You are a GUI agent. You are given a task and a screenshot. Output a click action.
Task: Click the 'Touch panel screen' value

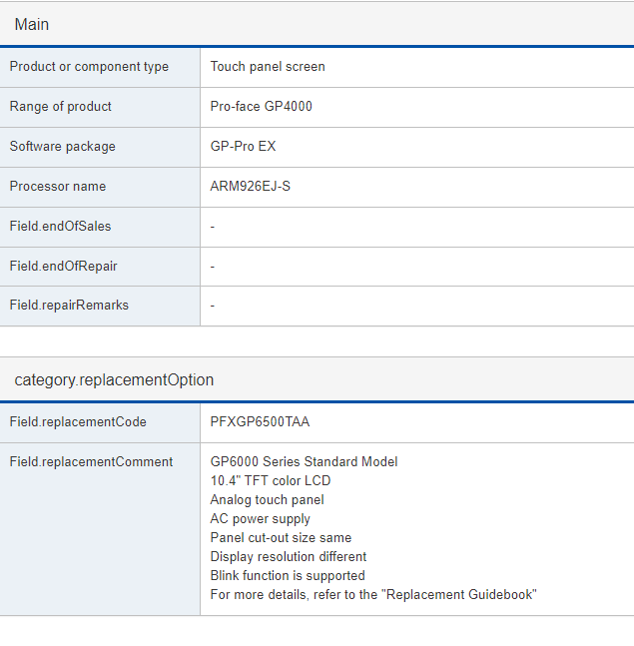click(x=268, y=66)
